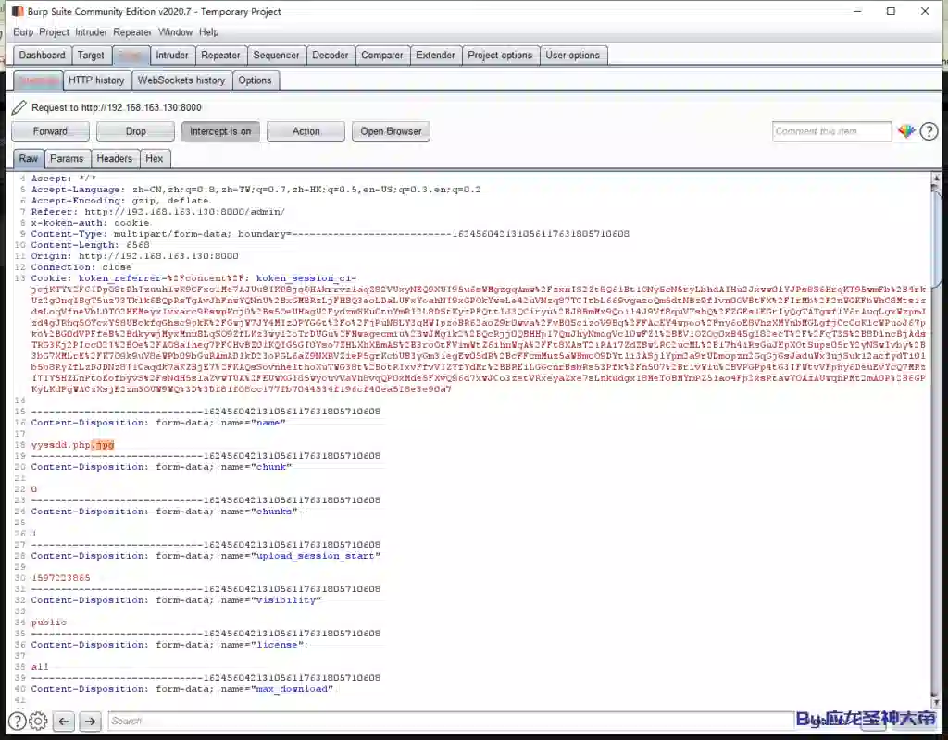Switch to the Intruder tool tab
Viewport: 948px width, 740px height.
pos(171,55)
